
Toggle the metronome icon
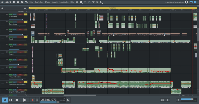click(68, 100)
